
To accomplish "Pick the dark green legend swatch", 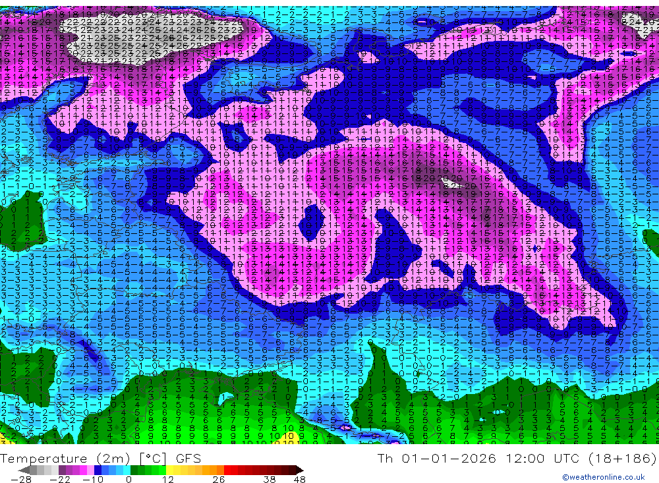I will (x=134, y=470).
